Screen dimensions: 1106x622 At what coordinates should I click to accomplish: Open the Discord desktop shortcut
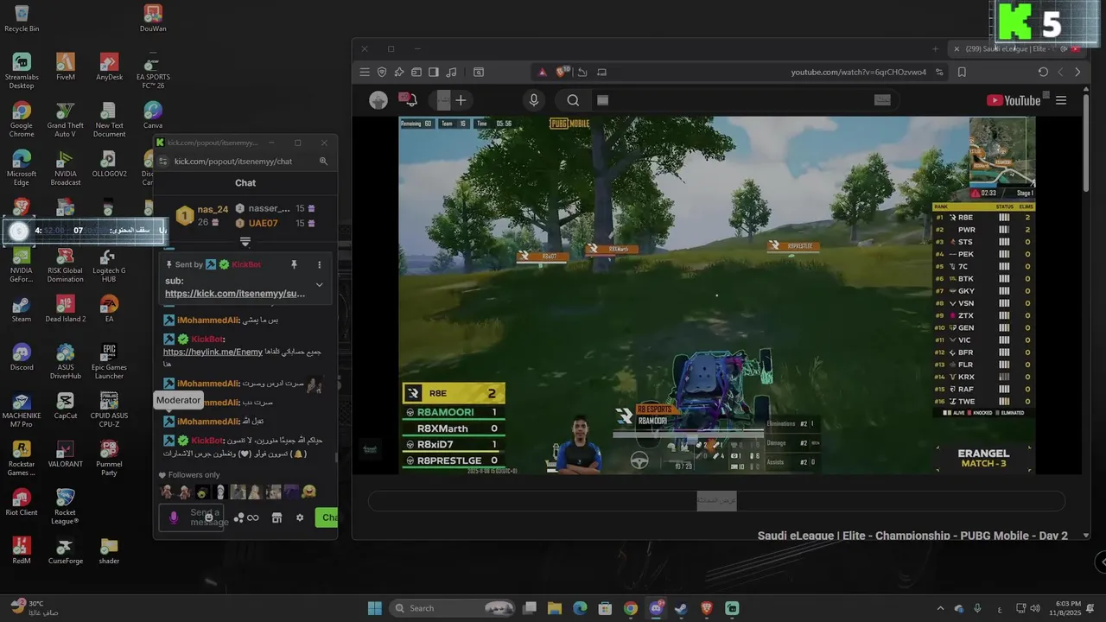pos(22,357)
